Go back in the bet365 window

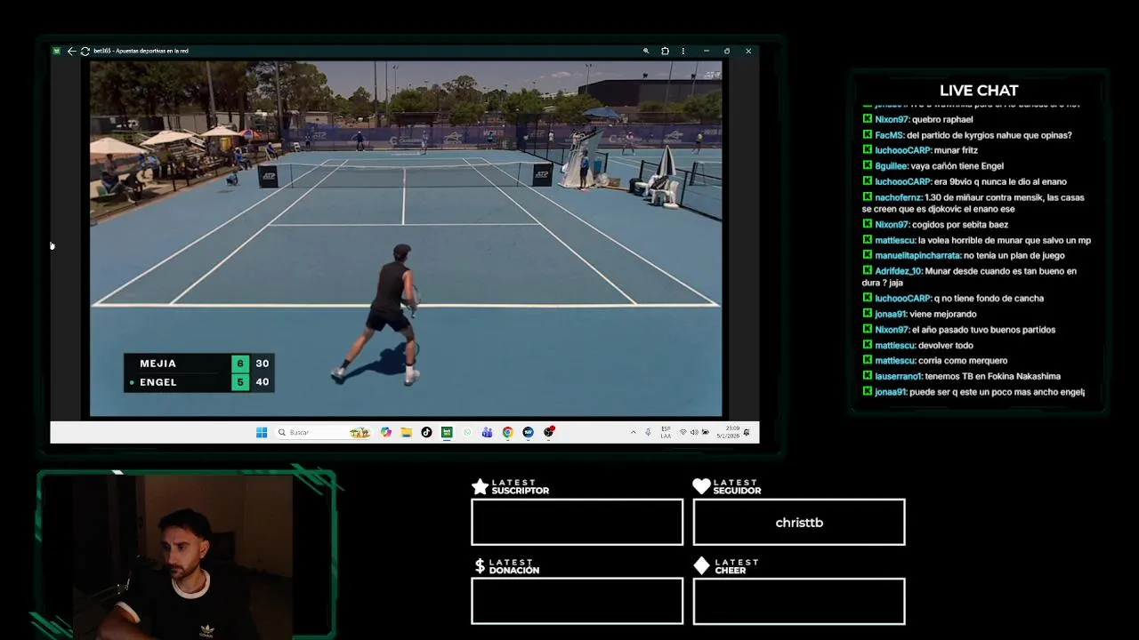(x=71, y=51)
